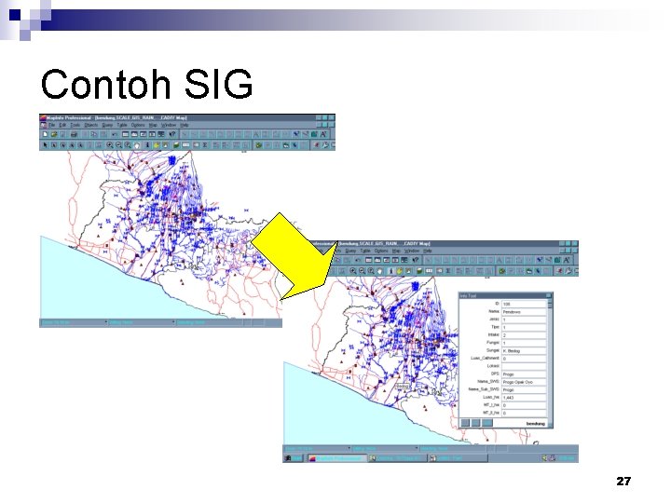The height and width of the screenshot is (503, 671).
Task: Expand Zoom dropdown in upper window status bar
Action: coord(105,322)
